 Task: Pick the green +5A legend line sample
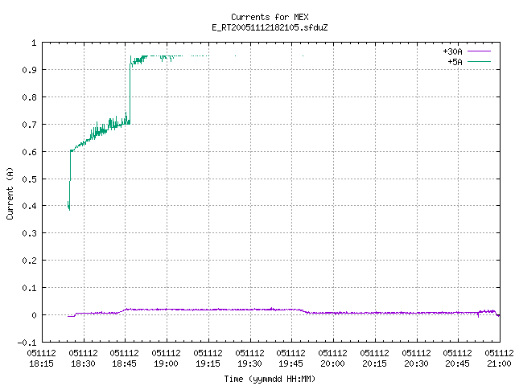[x=480, y=61]
